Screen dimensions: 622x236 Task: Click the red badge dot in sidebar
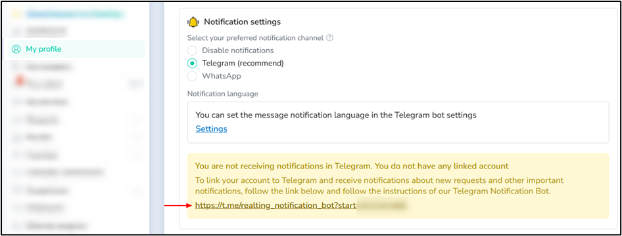20,81
